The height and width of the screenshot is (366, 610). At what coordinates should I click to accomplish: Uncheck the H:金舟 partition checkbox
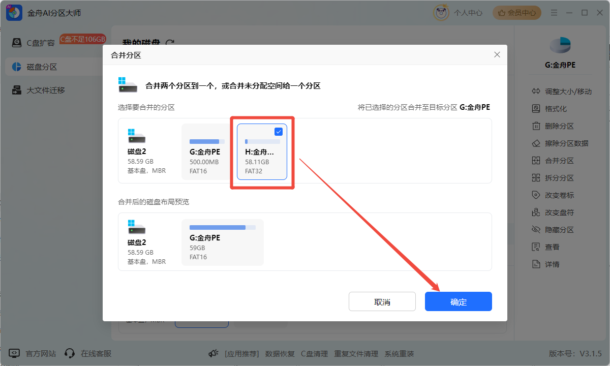pos(279,132)
